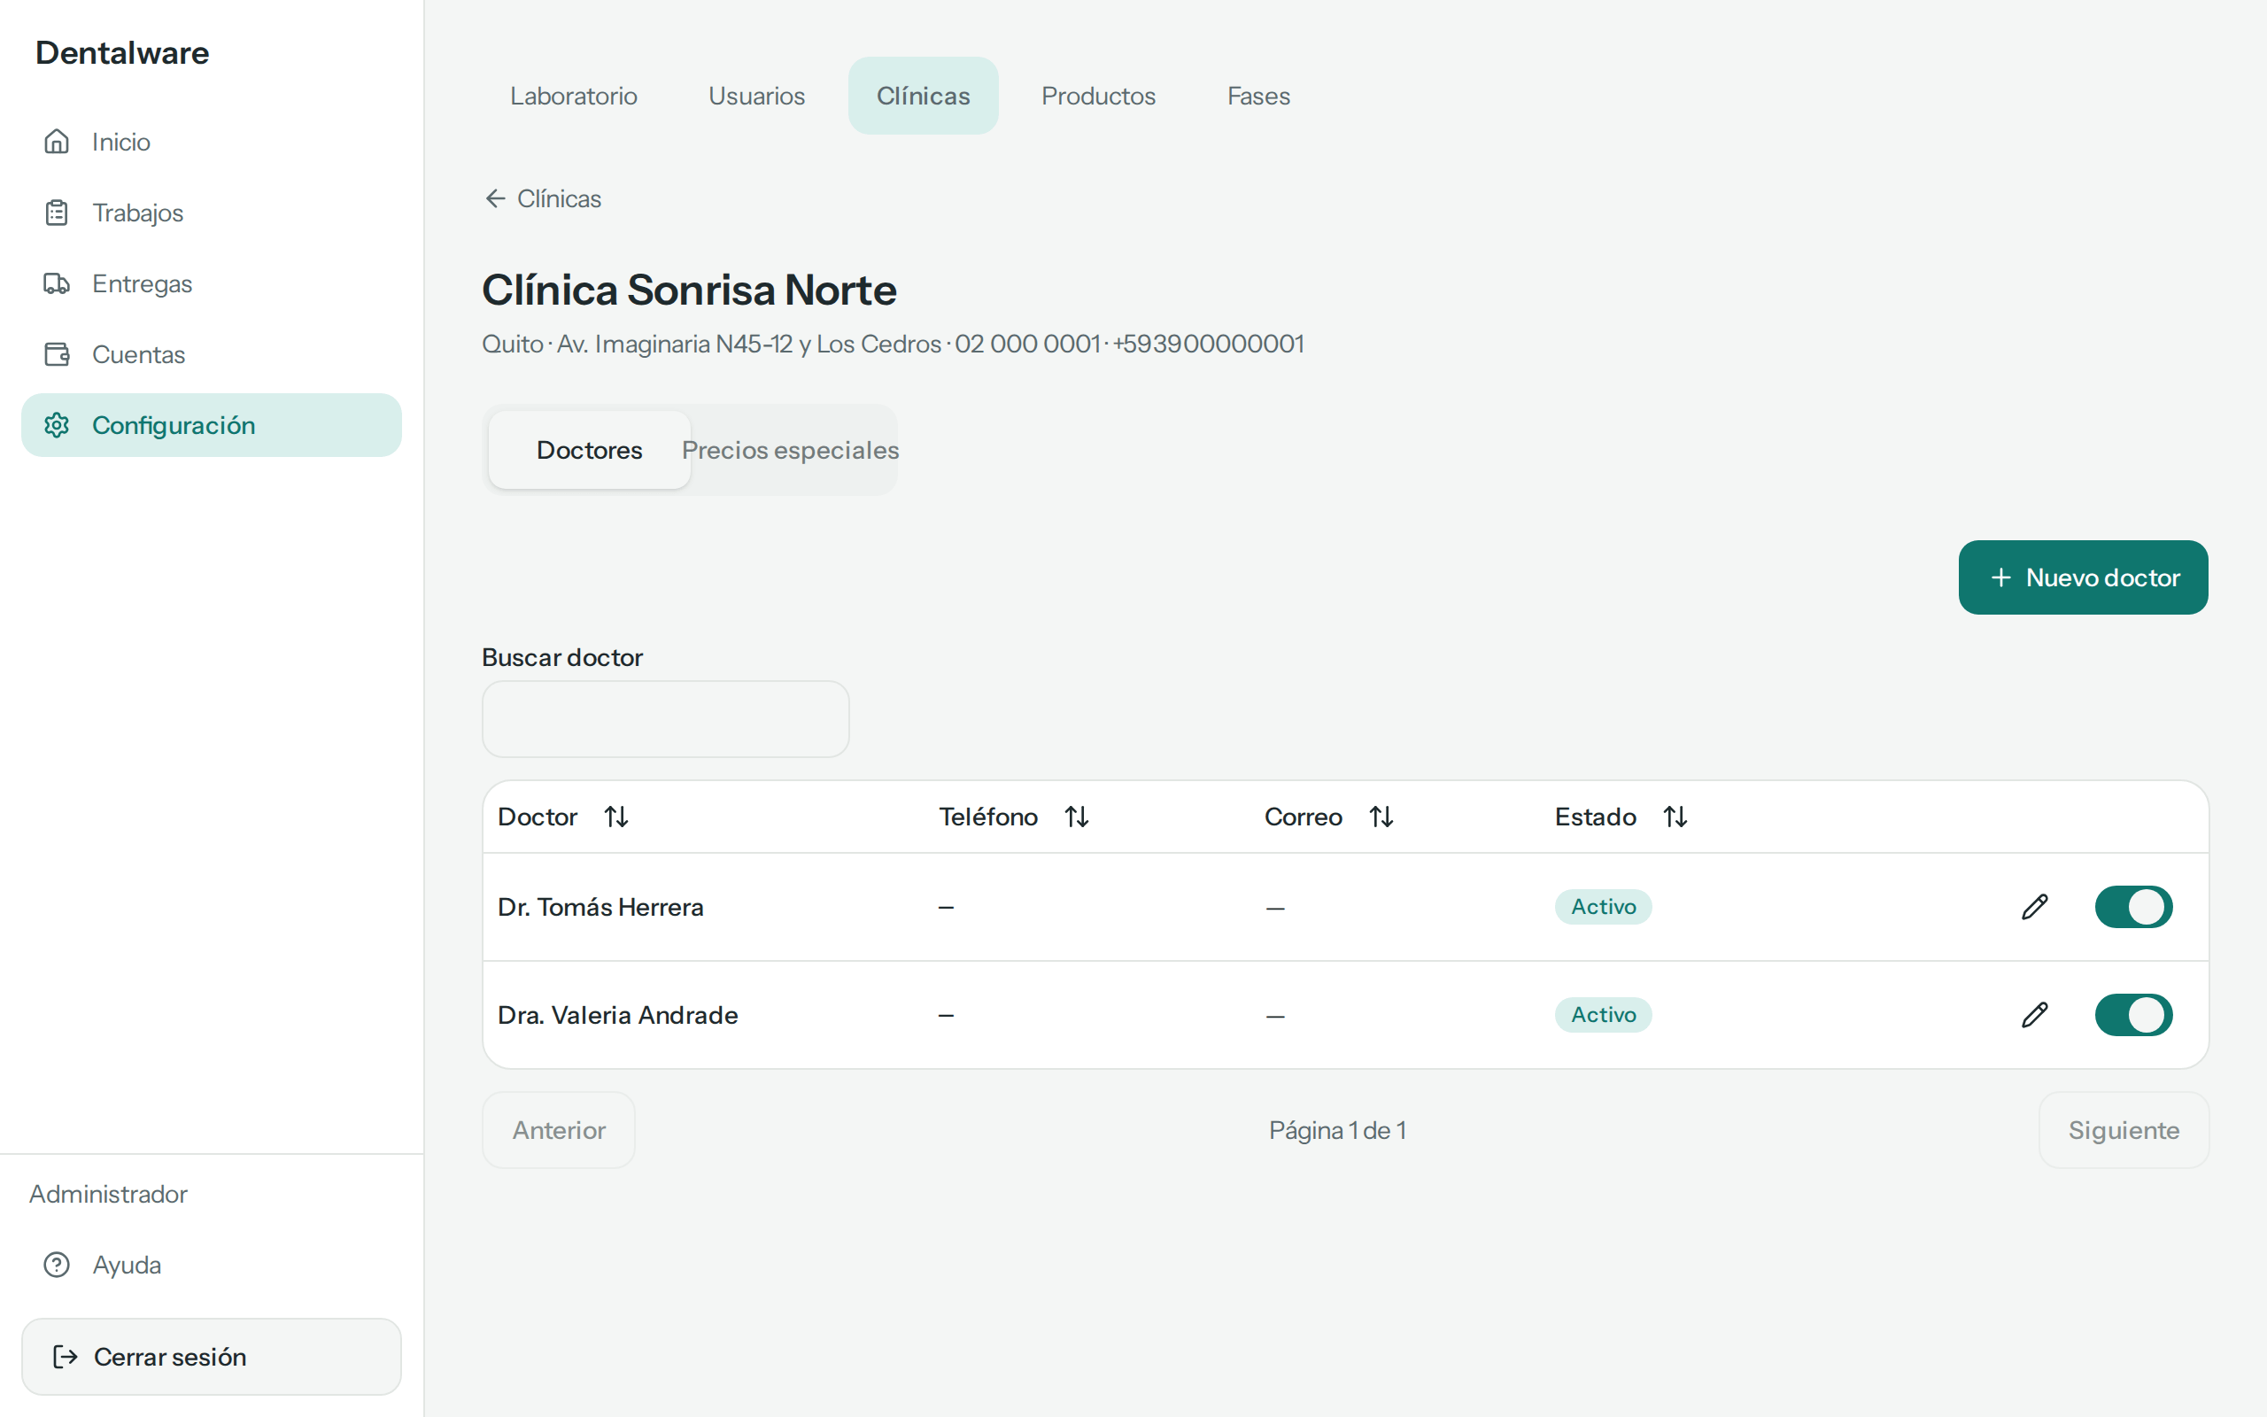This screenshot has height=1417, width=2267.
Task: Click the Ayuda question mark icon
Action: 56,1266
